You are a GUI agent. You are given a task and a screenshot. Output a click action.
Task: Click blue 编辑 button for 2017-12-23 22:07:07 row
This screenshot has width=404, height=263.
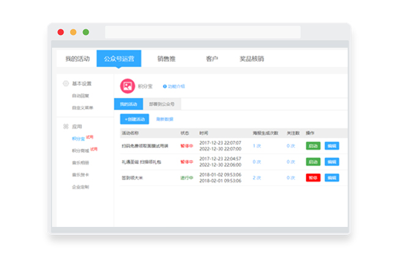[x=332, y=146]
